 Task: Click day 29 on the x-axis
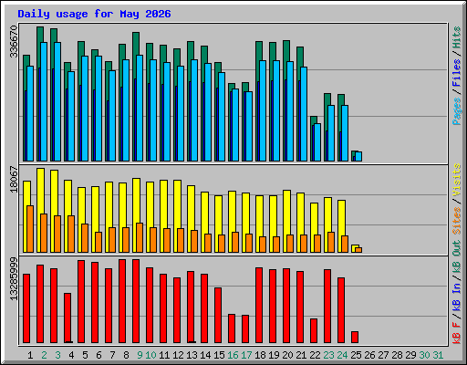pyautogui.click(x=410, y=355)
